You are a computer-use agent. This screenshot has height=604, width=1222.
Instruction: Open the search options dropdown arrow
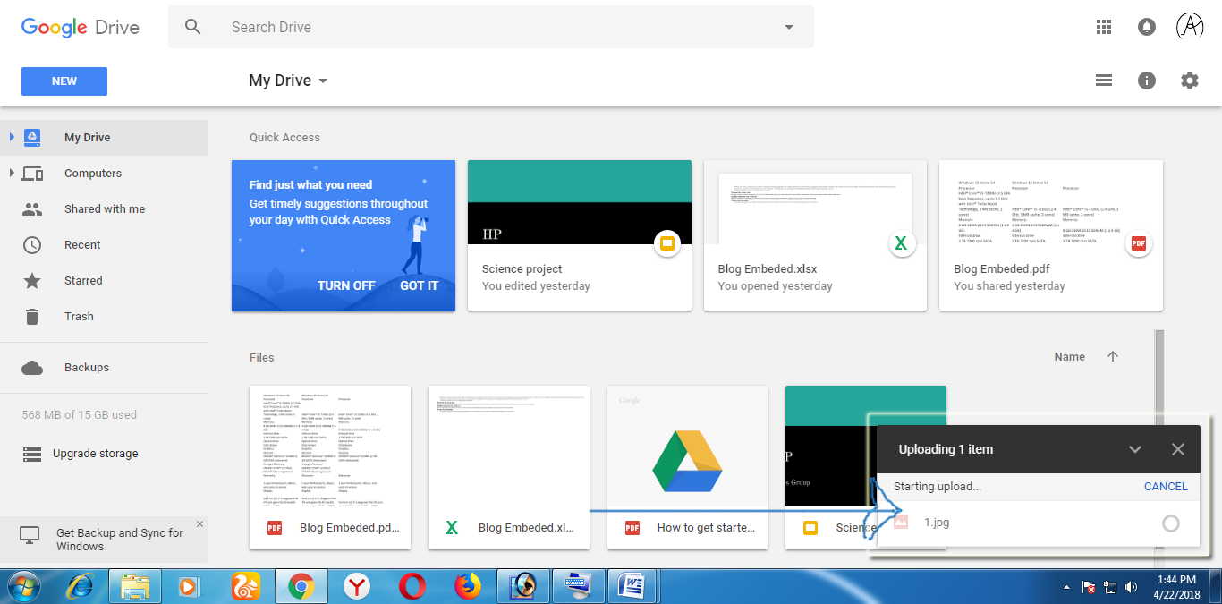[x=788, y=27]
